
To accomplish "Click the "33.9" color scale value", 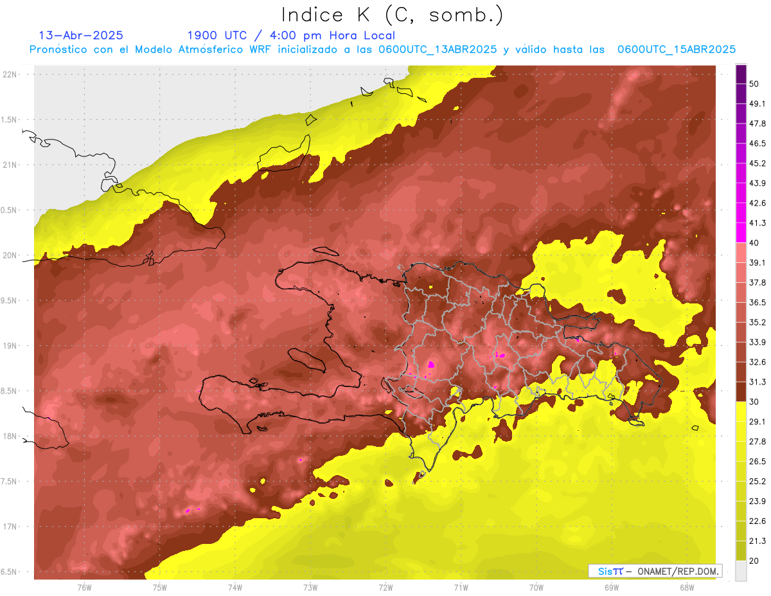I will coord(758,342).
